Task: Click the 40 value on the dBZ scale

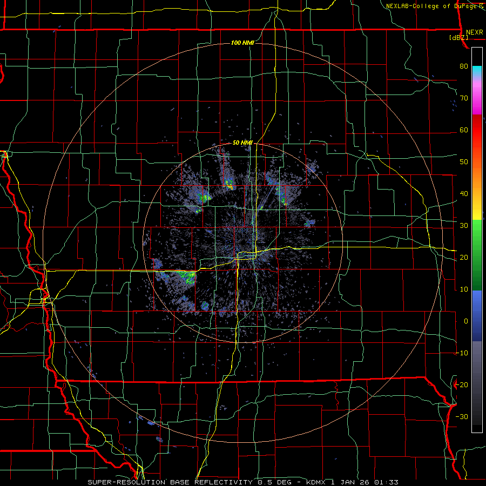Action: tap(464, 194)
